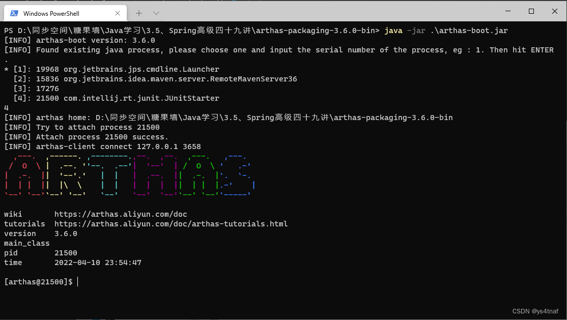Click process entry 19968 jps Launcher
Image resolution: width=567 pixels, height=320 pixels.
point(116,69)
